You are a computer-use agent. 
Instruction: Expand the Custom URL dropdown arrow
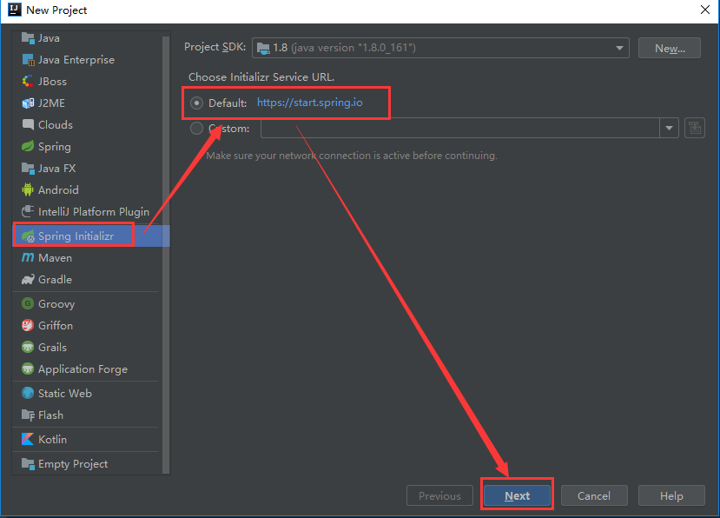tap(669, 129)
